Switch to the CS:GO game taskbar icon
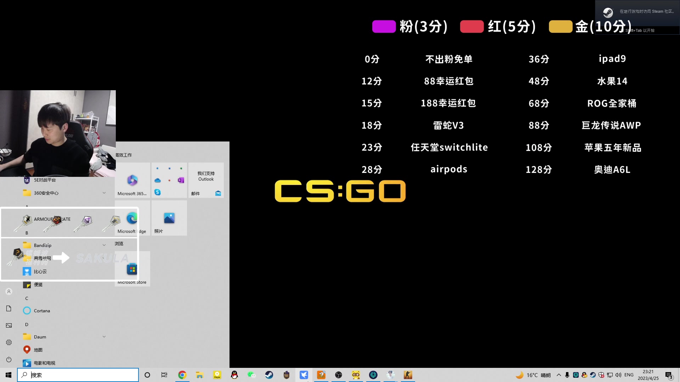The image size is (680, 382). (x=408, y=375)
